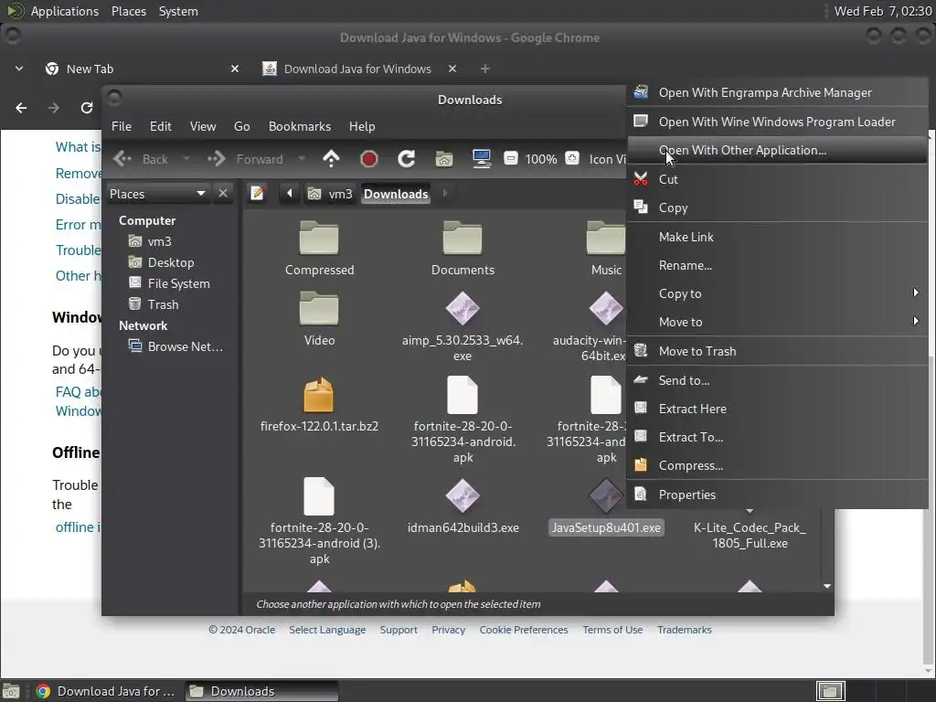Open the Cookie Preferences link
The height and width of the screenshot is (702, 936).
tap(524, 630)
